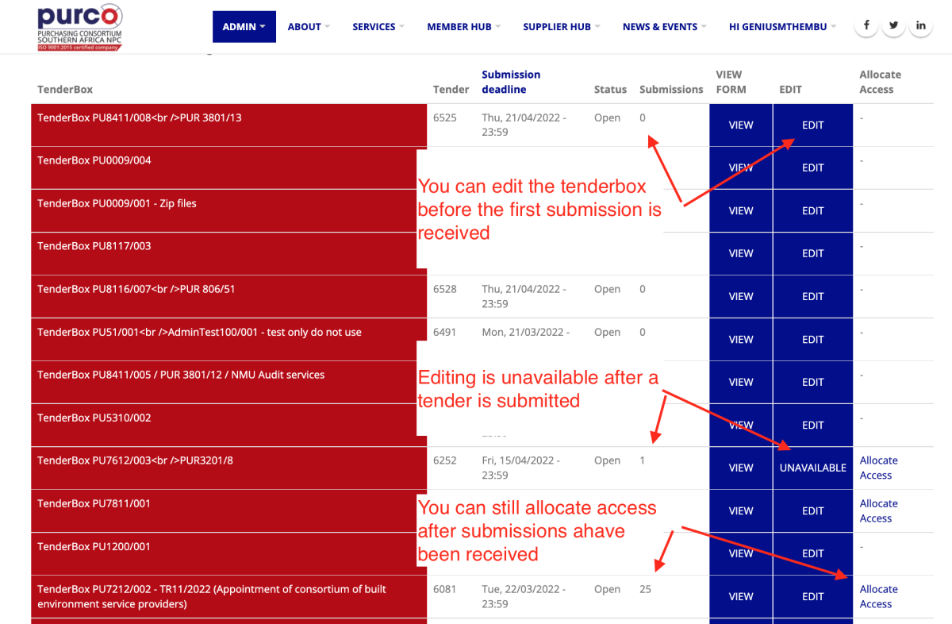Open the Hi GENIUSMTHEMBU user menu

click(x=782, y=27)
